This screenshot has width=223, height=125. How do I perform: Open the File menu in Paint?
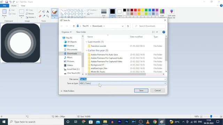(5, 6)
